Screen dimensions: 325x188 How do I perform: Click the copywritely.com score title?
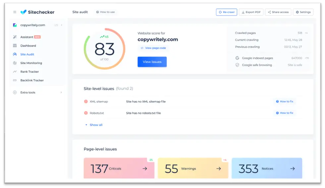158,39
